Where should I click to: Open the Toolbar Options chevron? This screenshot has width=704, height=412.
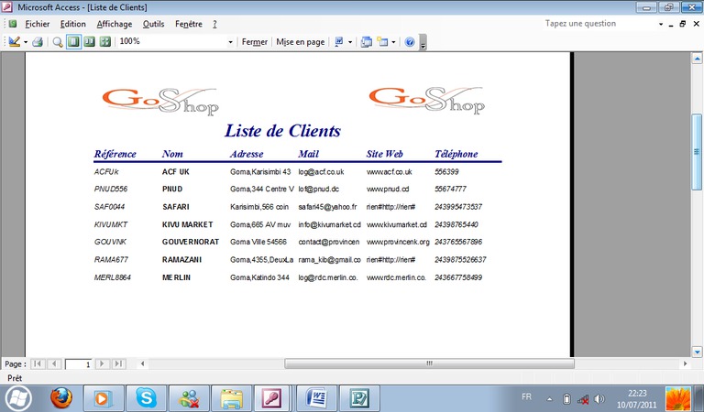(423, 42)
